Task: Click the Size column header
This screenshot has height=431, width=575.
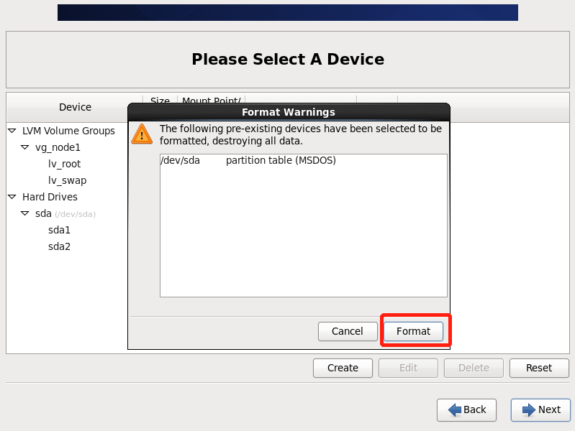Action: [x=160, y=101]
